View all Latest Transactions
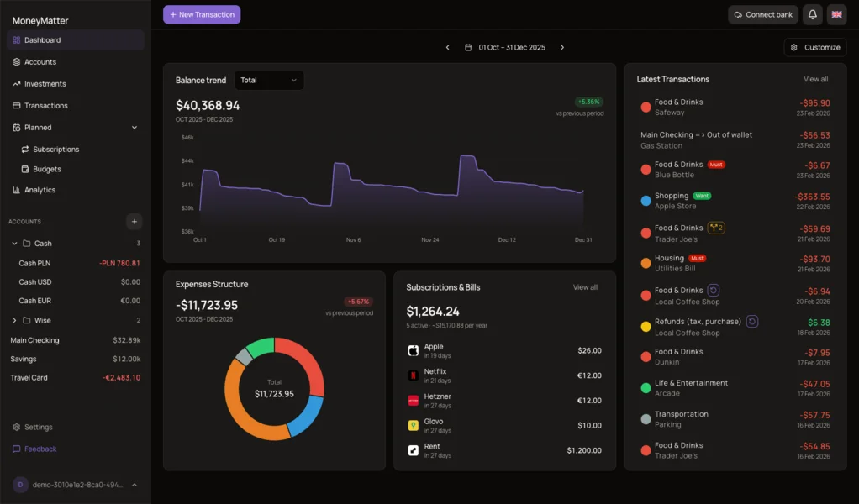 coord(815,79)
